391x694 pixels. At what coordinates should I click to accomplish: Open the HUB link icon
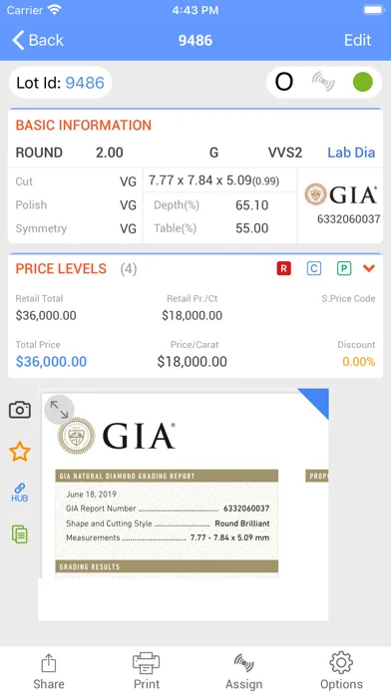tap(20, 493)
